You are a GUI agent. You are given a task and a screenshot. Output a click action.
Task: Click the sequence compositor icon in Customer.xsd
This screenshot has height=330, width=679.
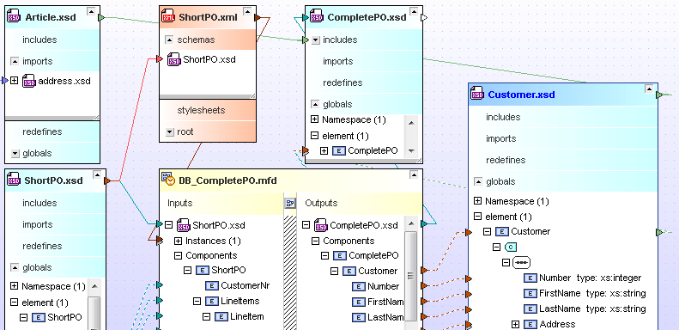tap(521, 263)
